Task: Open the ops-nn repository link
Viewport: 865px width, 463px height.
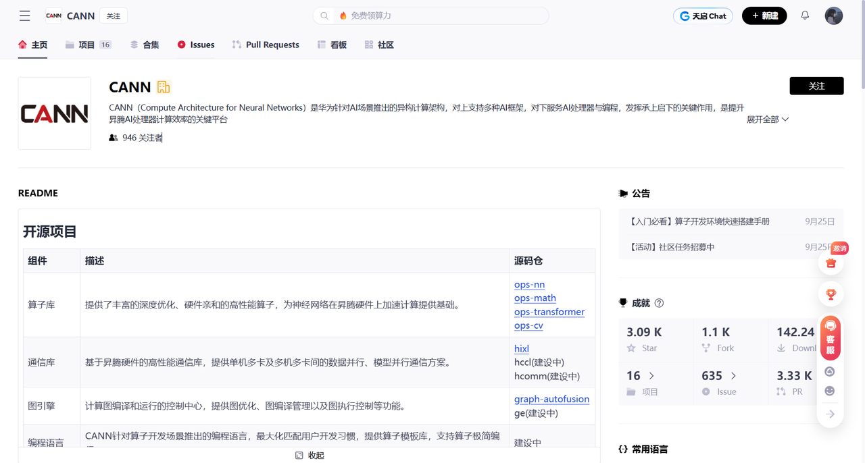Action: (x=529, y=284)
